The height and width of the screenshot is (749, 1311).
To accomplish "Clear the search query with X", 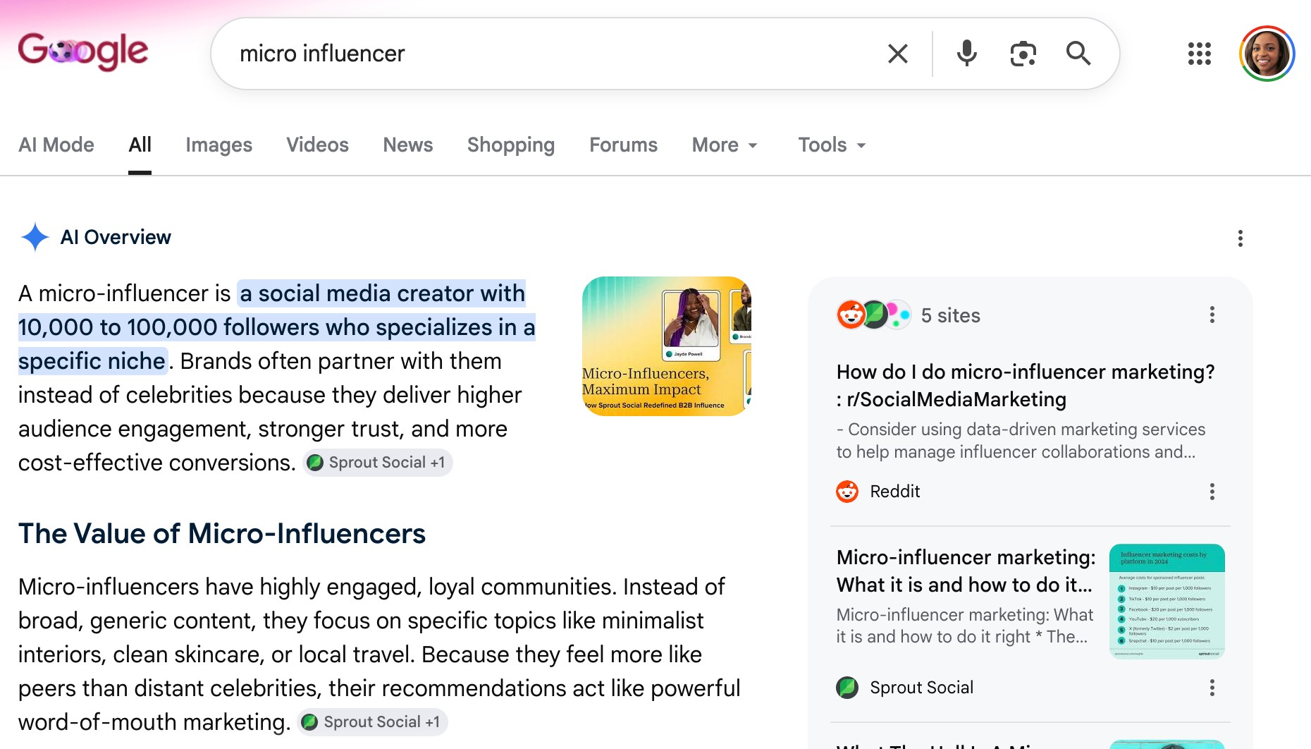I will click(x=897, y=54).
